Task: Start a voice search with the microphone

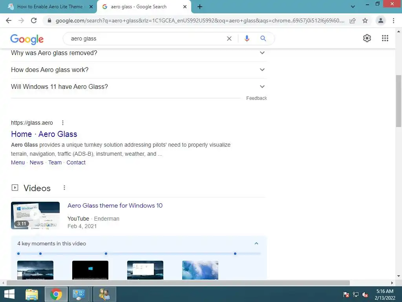Action: [x=247, y=39]
